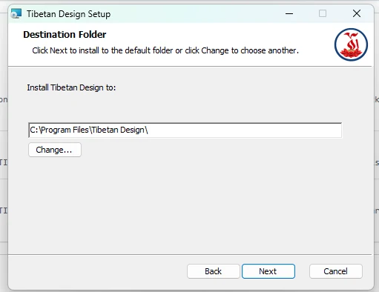Focus the destination folder path field
This screenshot has width=379, height=292.
(185, 130)
